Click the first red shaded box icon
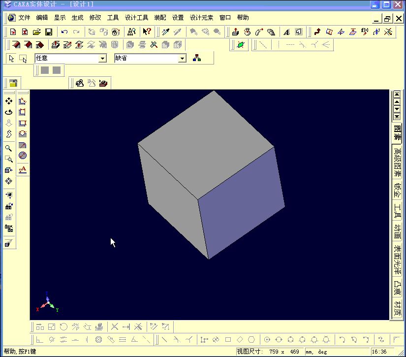Viewport: 406px width, 357px height. pyautogui.click(x=16, y=45)
